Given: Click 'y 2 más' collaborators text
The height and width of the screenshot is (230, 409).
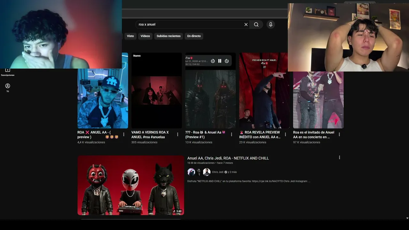Looking at the screenshot, I should pos(232,172).
